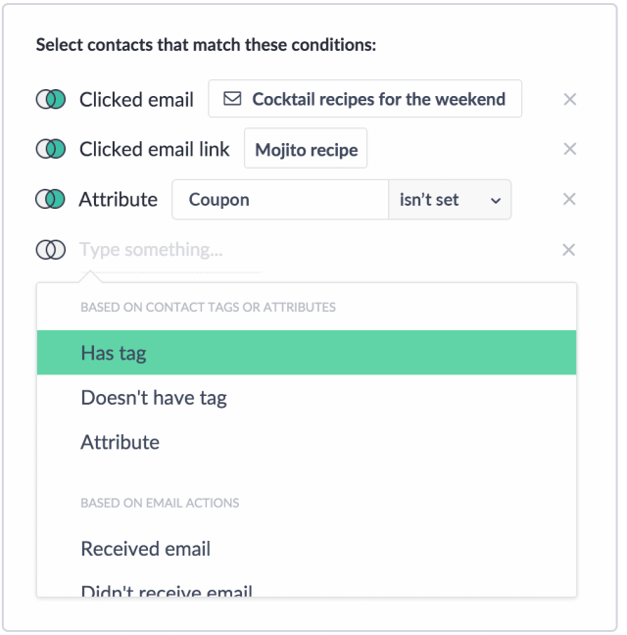This screenshot has height=635, width=627.
Task: Focus the Type something input field
Action: click(x=170, y=250)
